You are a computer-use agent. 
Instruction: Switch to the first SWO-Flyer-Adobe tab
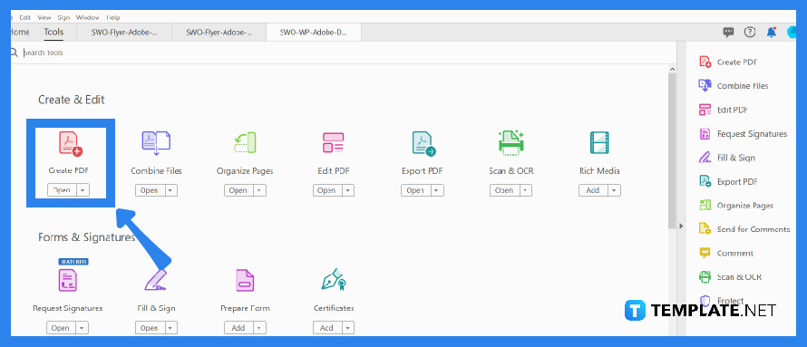click(123, 32)
